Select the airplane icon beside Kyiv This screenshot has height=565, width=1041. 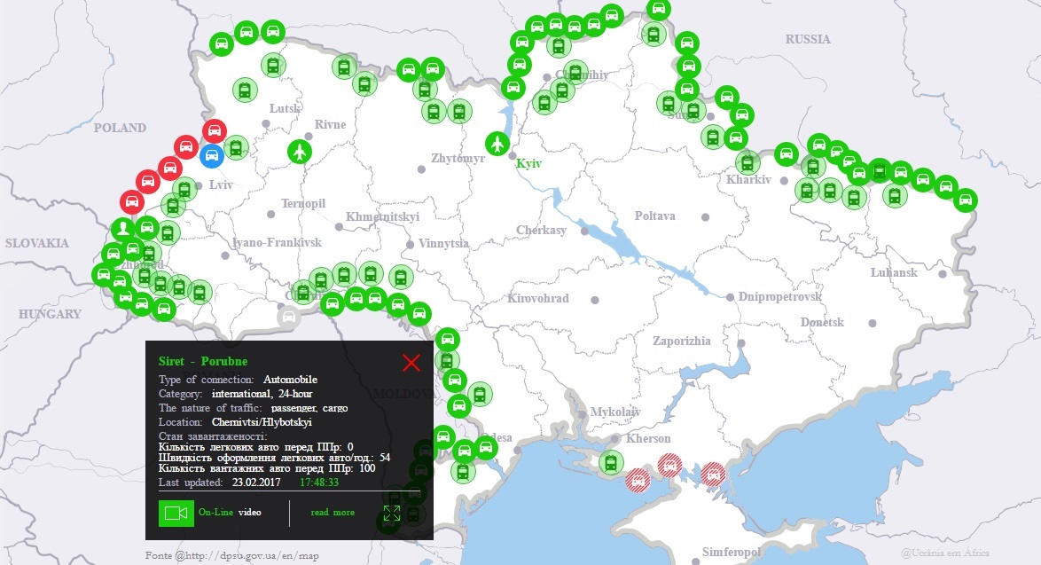pyautogui.click(x=497, y=143)
